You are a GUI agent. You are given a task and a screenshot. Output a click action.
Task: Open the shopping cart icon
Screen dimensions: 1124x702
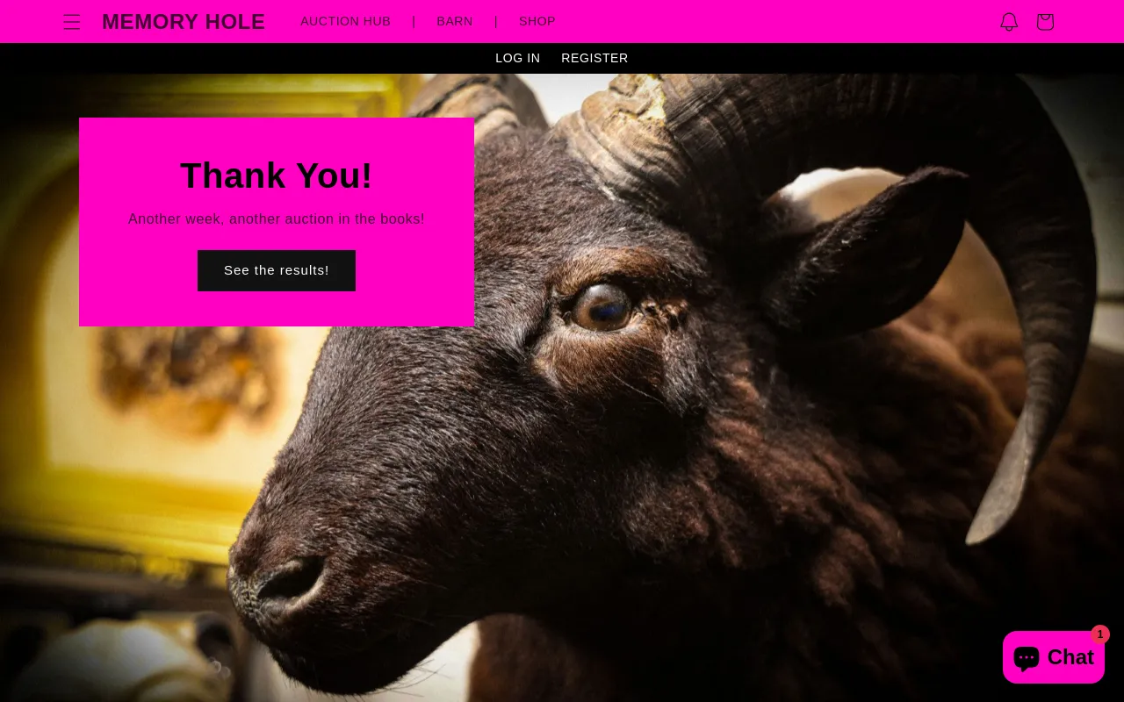coord(1045,22)
